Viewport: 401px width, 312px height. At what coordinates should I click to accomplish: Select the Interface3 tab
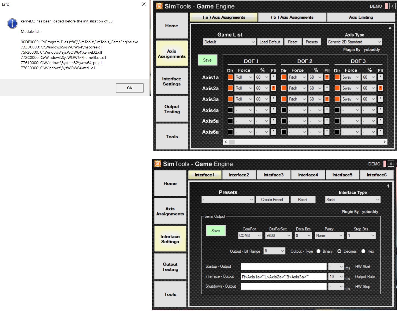pos(273,175)
